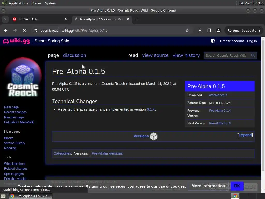The width and height of the screenshot is (265, 199).
Task: Open Versions category link
Action: pyautogui.click(x=81, y=153)
